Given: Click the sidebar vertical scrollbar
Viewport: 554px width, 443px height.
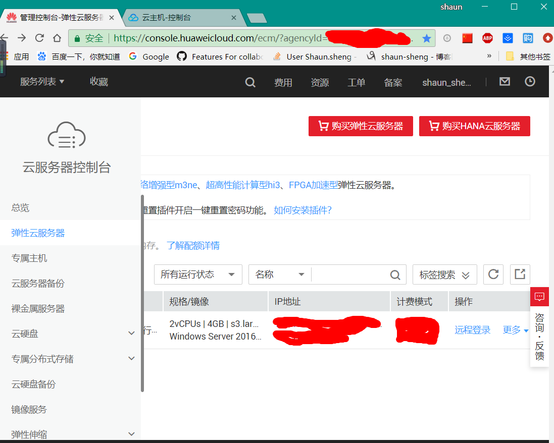Looking at the screenshot, I should click(142, 293).
